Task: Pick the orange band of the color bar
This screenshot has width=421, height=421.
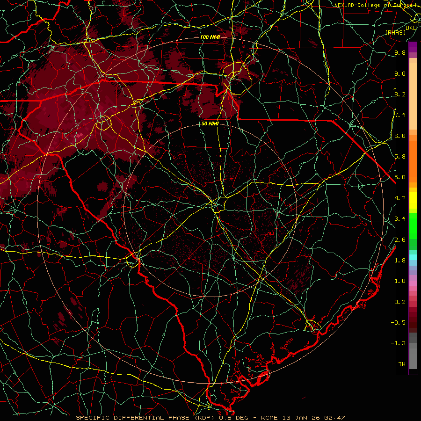Action: pos(413,161)
